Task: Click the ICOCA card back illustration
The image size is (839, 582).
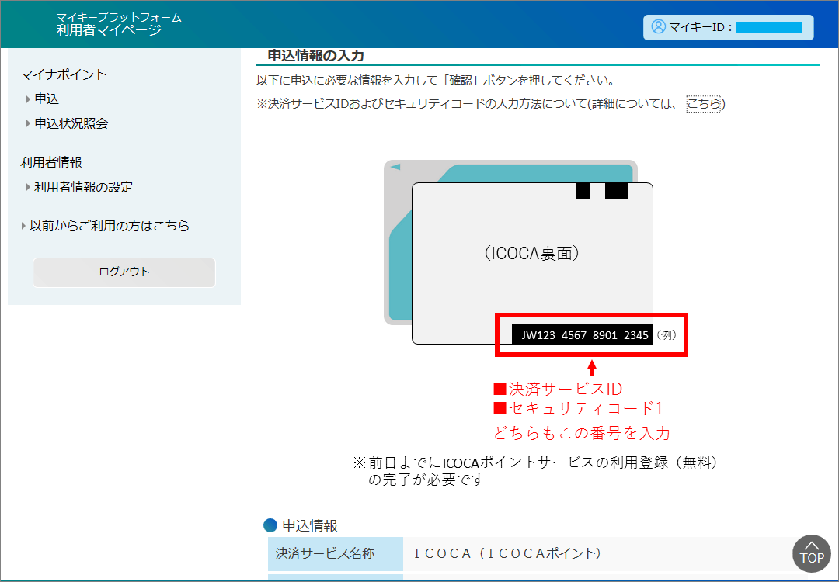Action: pyautogui.click(x=532, y=263)
